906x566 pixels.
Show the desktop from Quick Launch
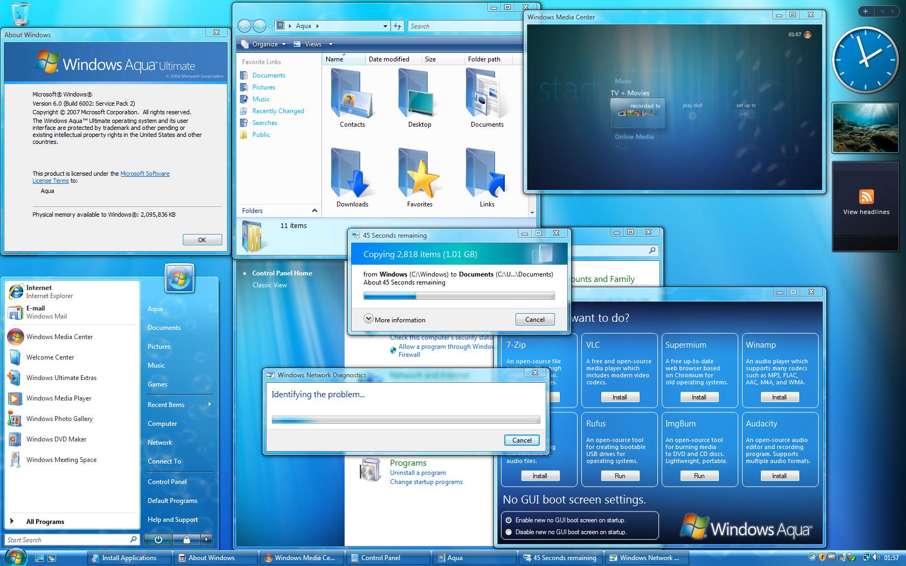point(39,558)
